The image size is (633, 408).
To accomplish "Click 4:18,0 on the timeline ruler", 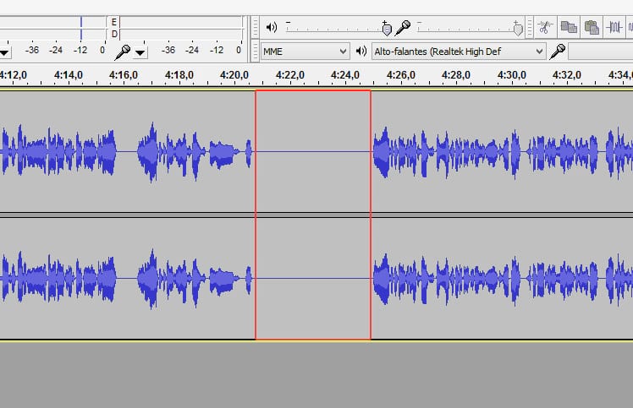I will (179, 75).
